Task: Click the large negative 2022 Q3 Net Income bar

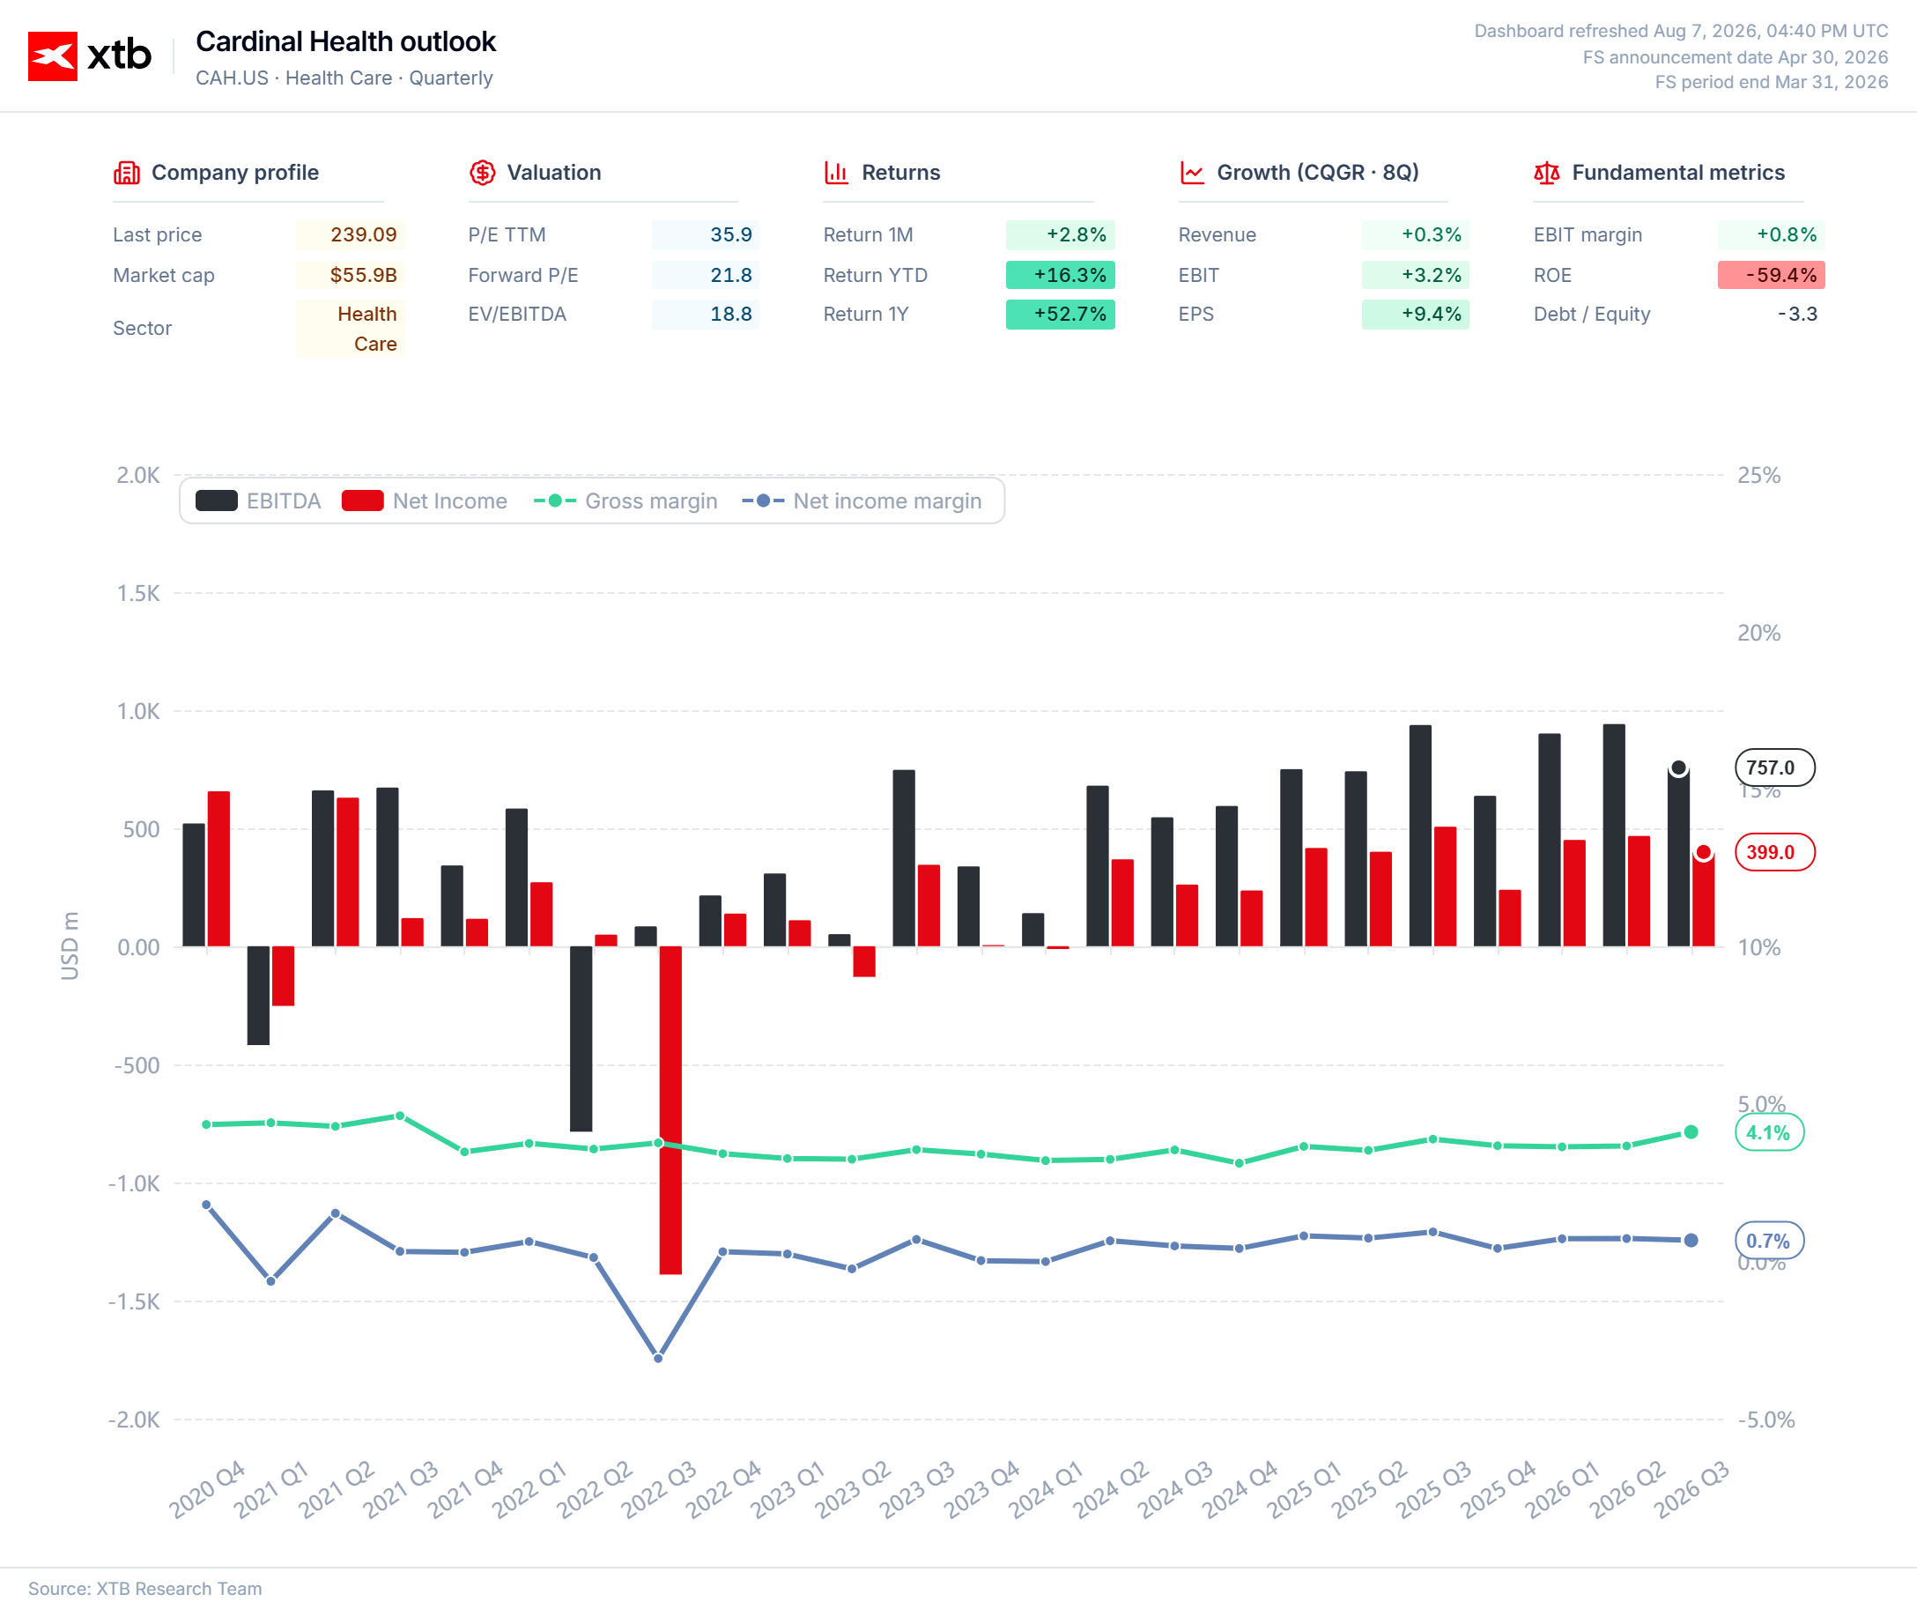Action: point(671,1110)
